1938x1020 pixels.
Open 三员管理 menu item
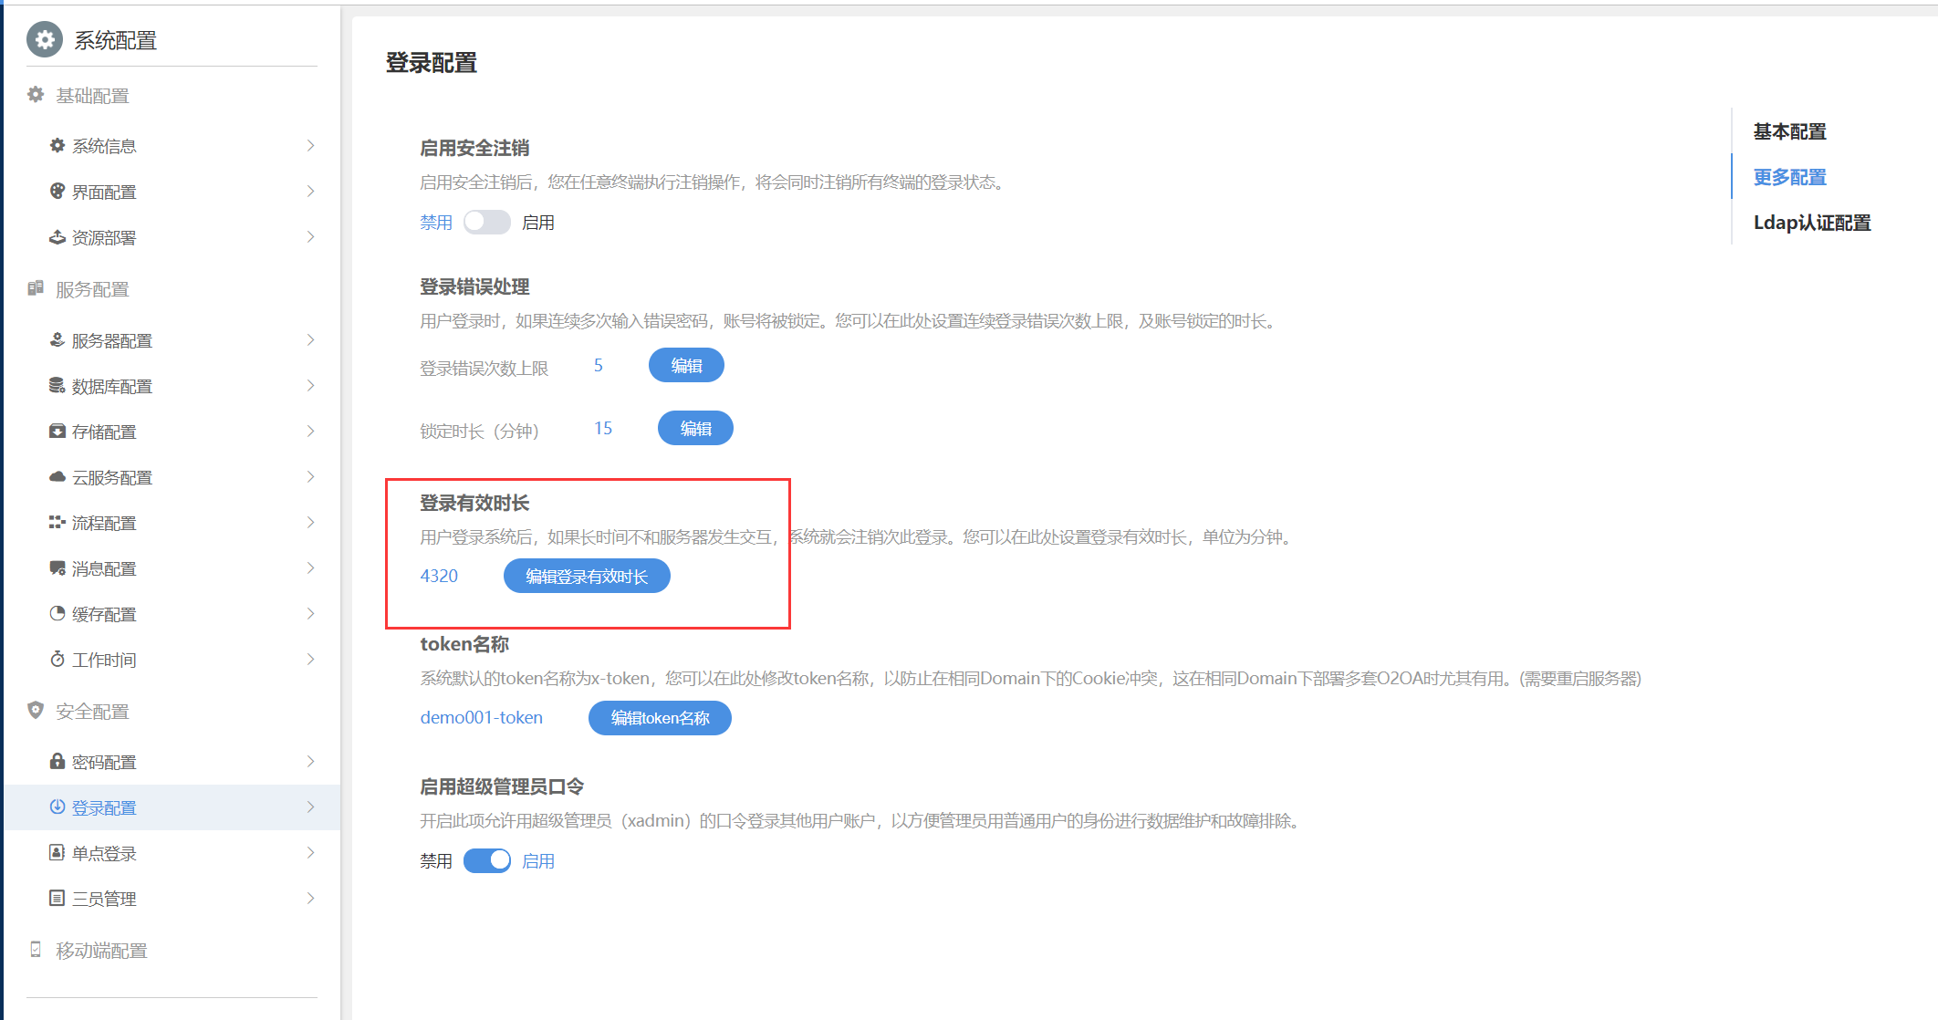(104, 899)
